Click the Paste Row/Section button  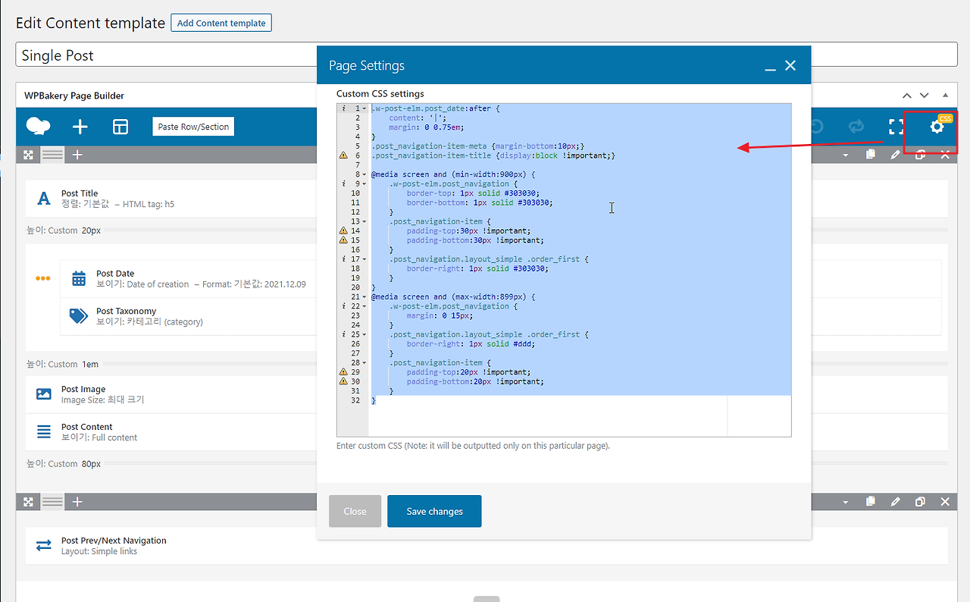(193, 127)
